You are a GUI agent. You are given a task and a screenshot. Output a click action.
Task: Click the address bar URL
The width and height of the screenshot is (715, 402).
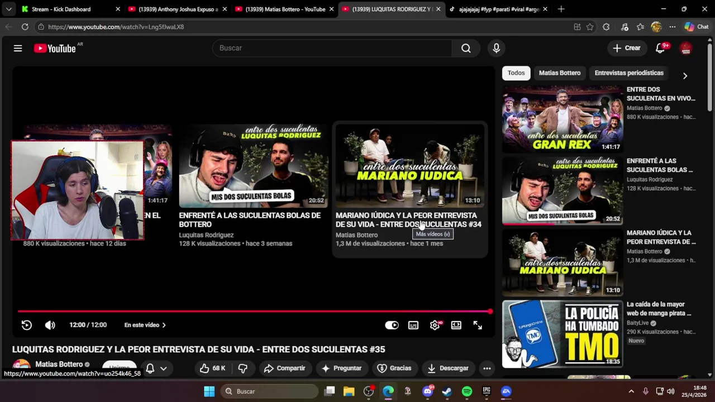point(116,27)
